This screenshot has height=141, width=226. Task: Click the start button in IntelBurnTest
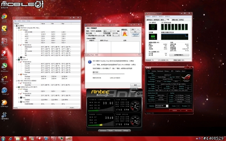point(133,29)
